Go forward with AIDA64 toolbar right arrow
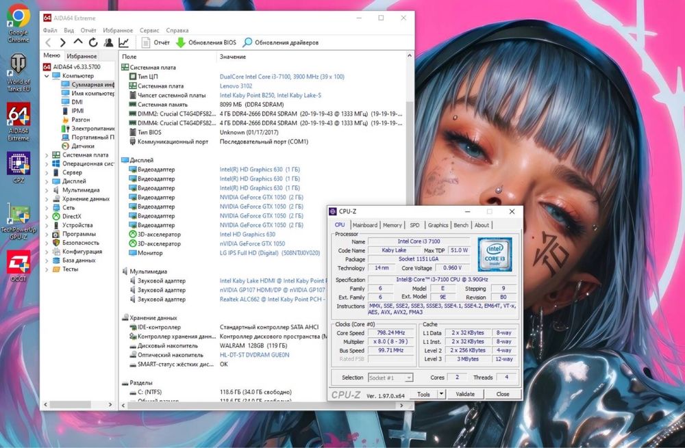 pyautogui.click(x=63, y=42)
